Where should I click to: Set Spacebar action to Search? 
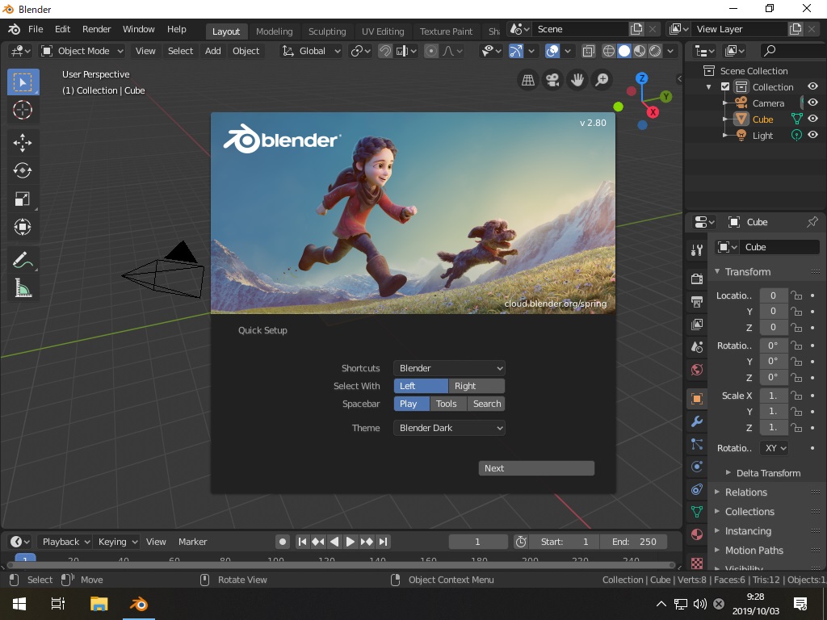point(486,404)
